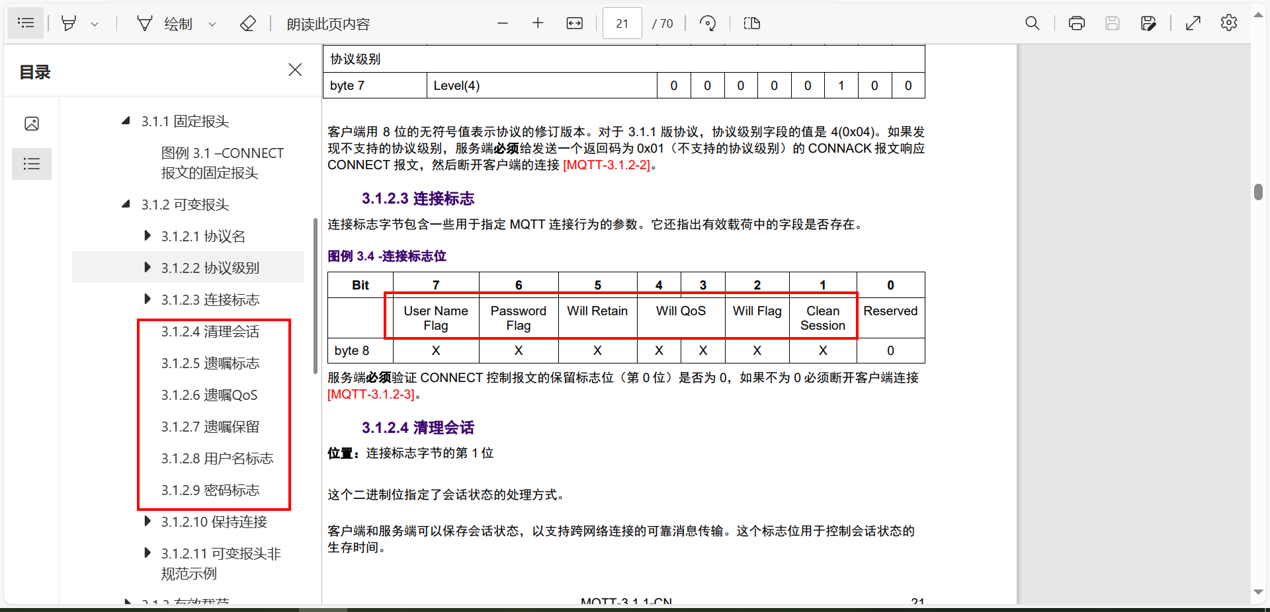The image size is (1270, 612).
Task: Click the byte 7 row label
Action: [x=347, y=85]
